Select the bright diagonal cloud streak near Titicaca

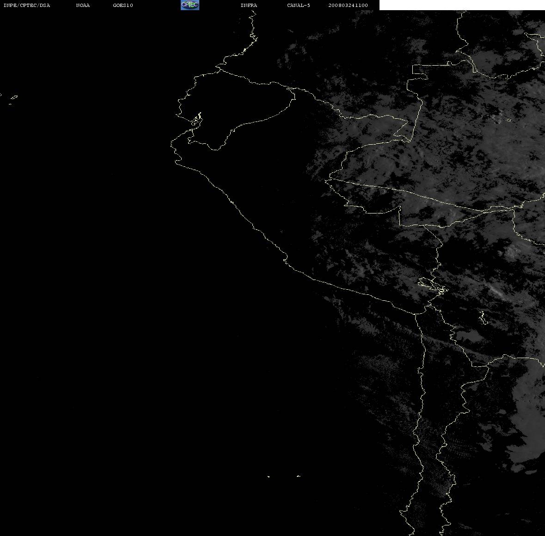496,291
